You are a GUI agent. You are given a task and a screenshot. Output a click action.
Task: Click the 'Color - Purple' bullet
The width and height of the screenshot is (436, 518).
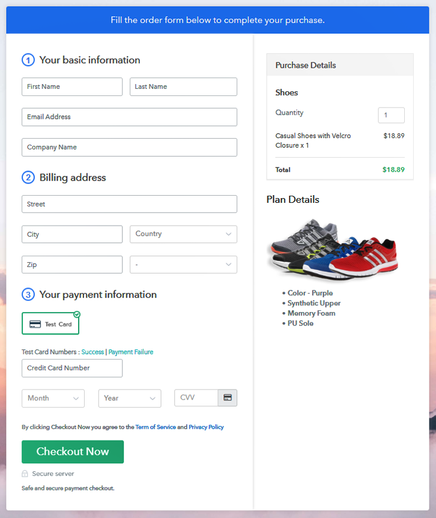[310, 293]
